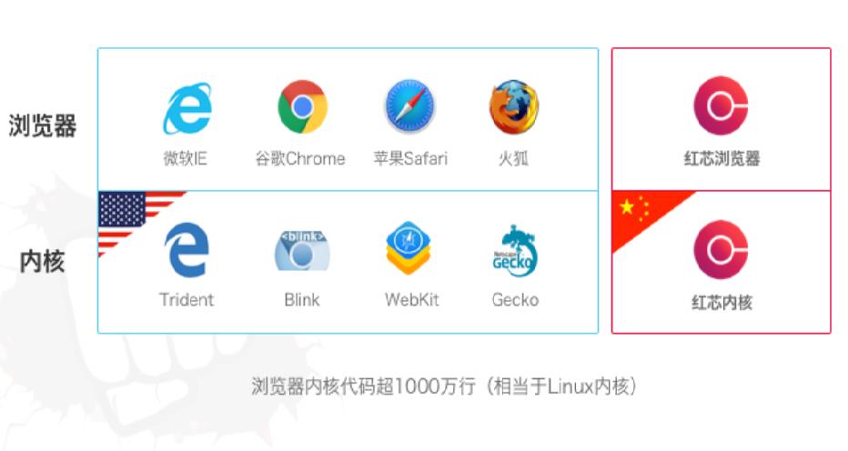Viewport: 848px width, 451px height.
Task: Click the caption about 1000万行 code
Action: pos(444,386)
